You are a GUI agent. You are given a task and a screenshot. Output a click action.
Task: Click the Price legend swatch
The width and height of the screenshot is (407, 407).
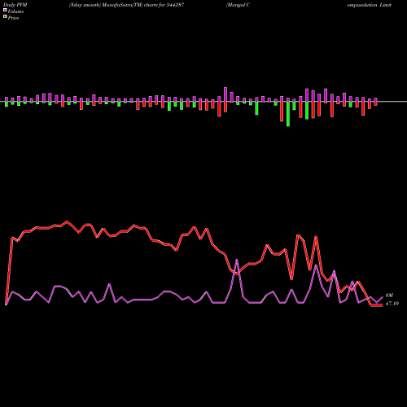pyautogui.click(x=5, y=17)
